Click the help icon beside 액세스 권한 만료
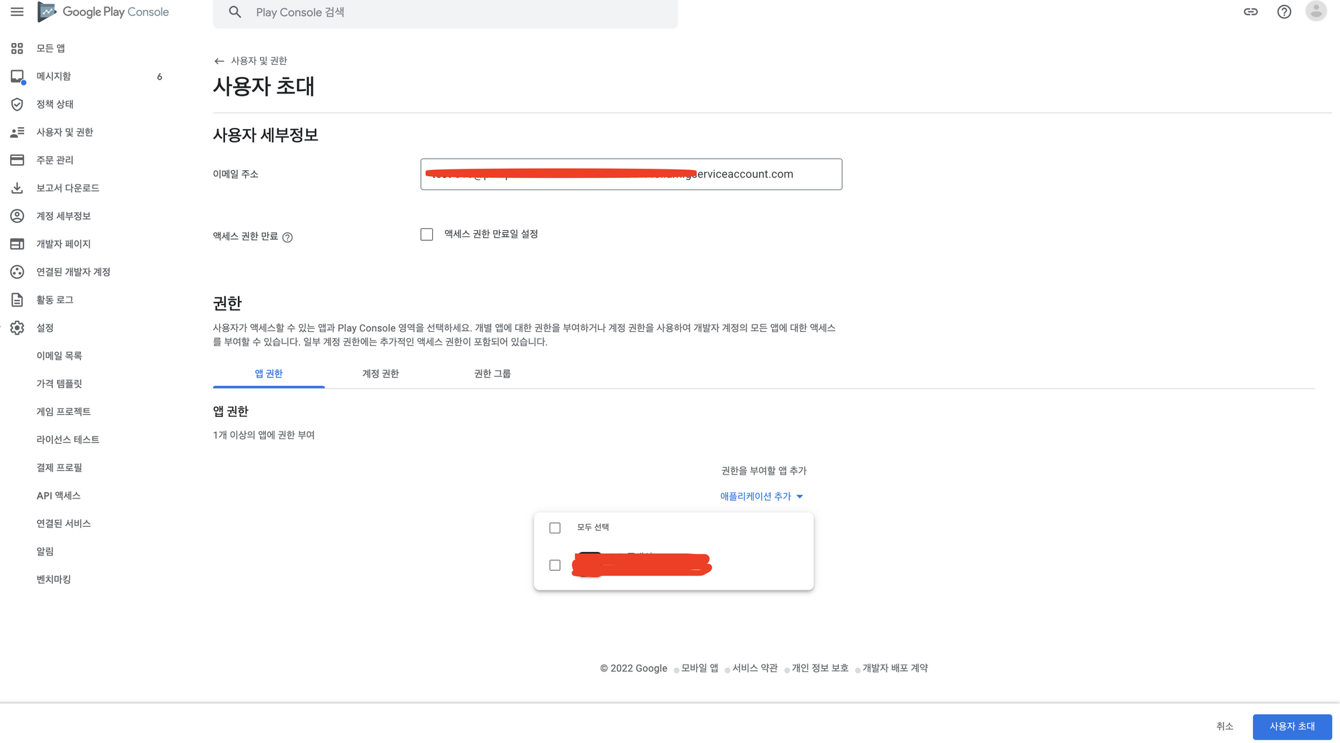Viewport: 1340px width, 743px height. point(287,237)
